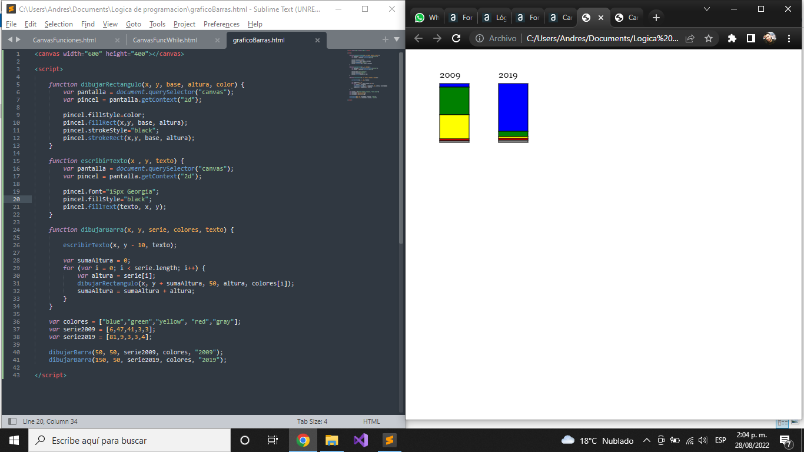Viewport: 804px width, 452px height.
Task: Open the Edit menu in Sublime Text
Action: 31,24
